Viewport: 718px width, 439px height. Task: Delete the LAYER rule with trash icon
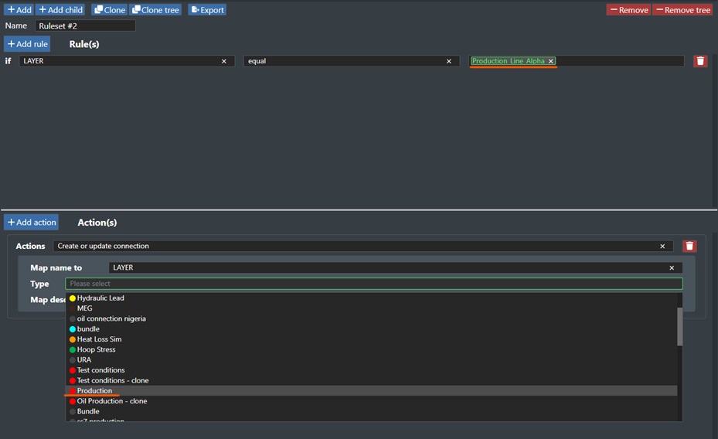tap(699, 61)
